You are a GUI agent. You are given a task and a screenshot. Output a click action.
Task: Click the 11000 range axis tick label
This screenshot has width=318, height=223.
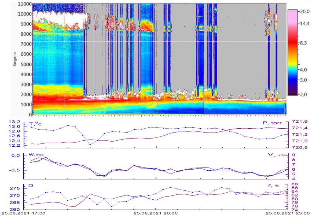pyautogui.click(x=24, y=4)
